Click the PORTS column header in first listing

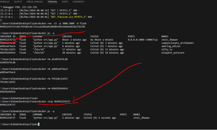click(x=131, y=37)
